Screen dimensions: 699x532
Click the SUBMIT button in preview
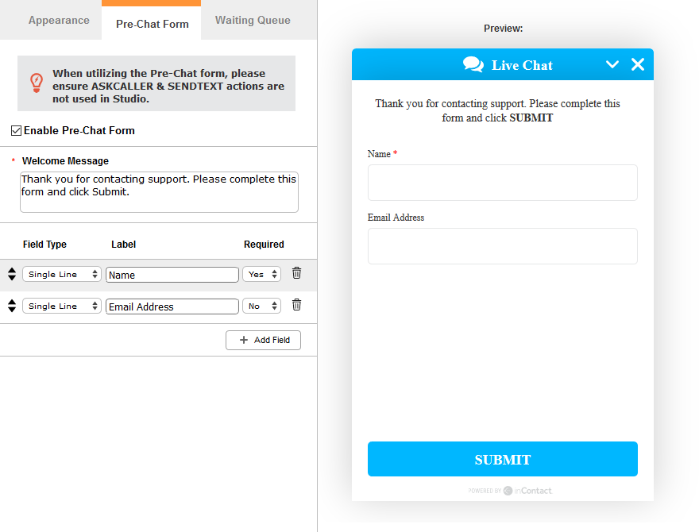pos(502,459)
